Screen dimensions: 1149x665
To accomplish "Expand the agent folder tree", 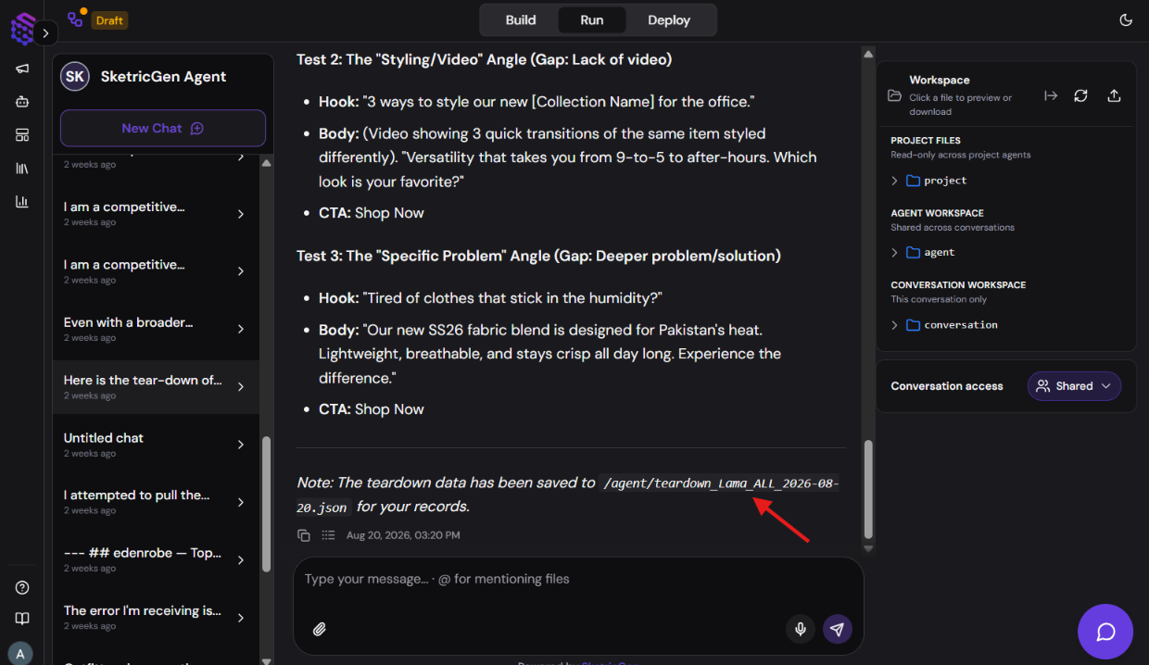I will 894,253.
